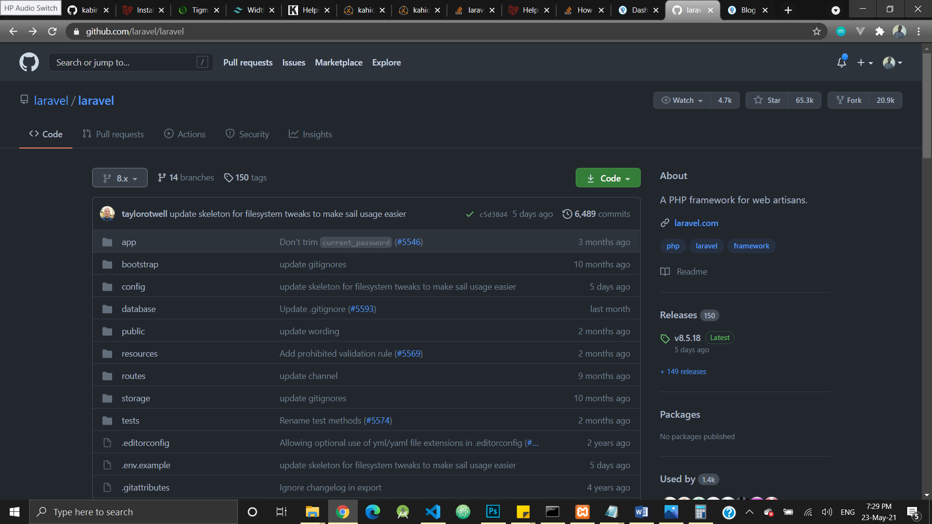Fork the laravel repository
932x524 pixels.
[x=849, y=100]
